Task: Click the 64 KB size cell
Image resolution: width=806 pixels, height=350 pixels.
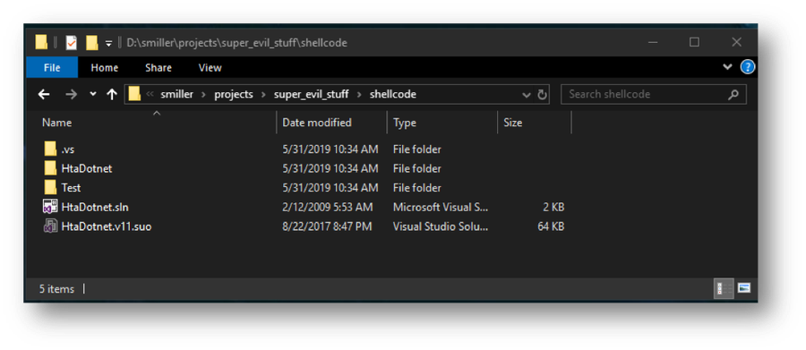Action: pyautogui.click(x=551, y=226)
